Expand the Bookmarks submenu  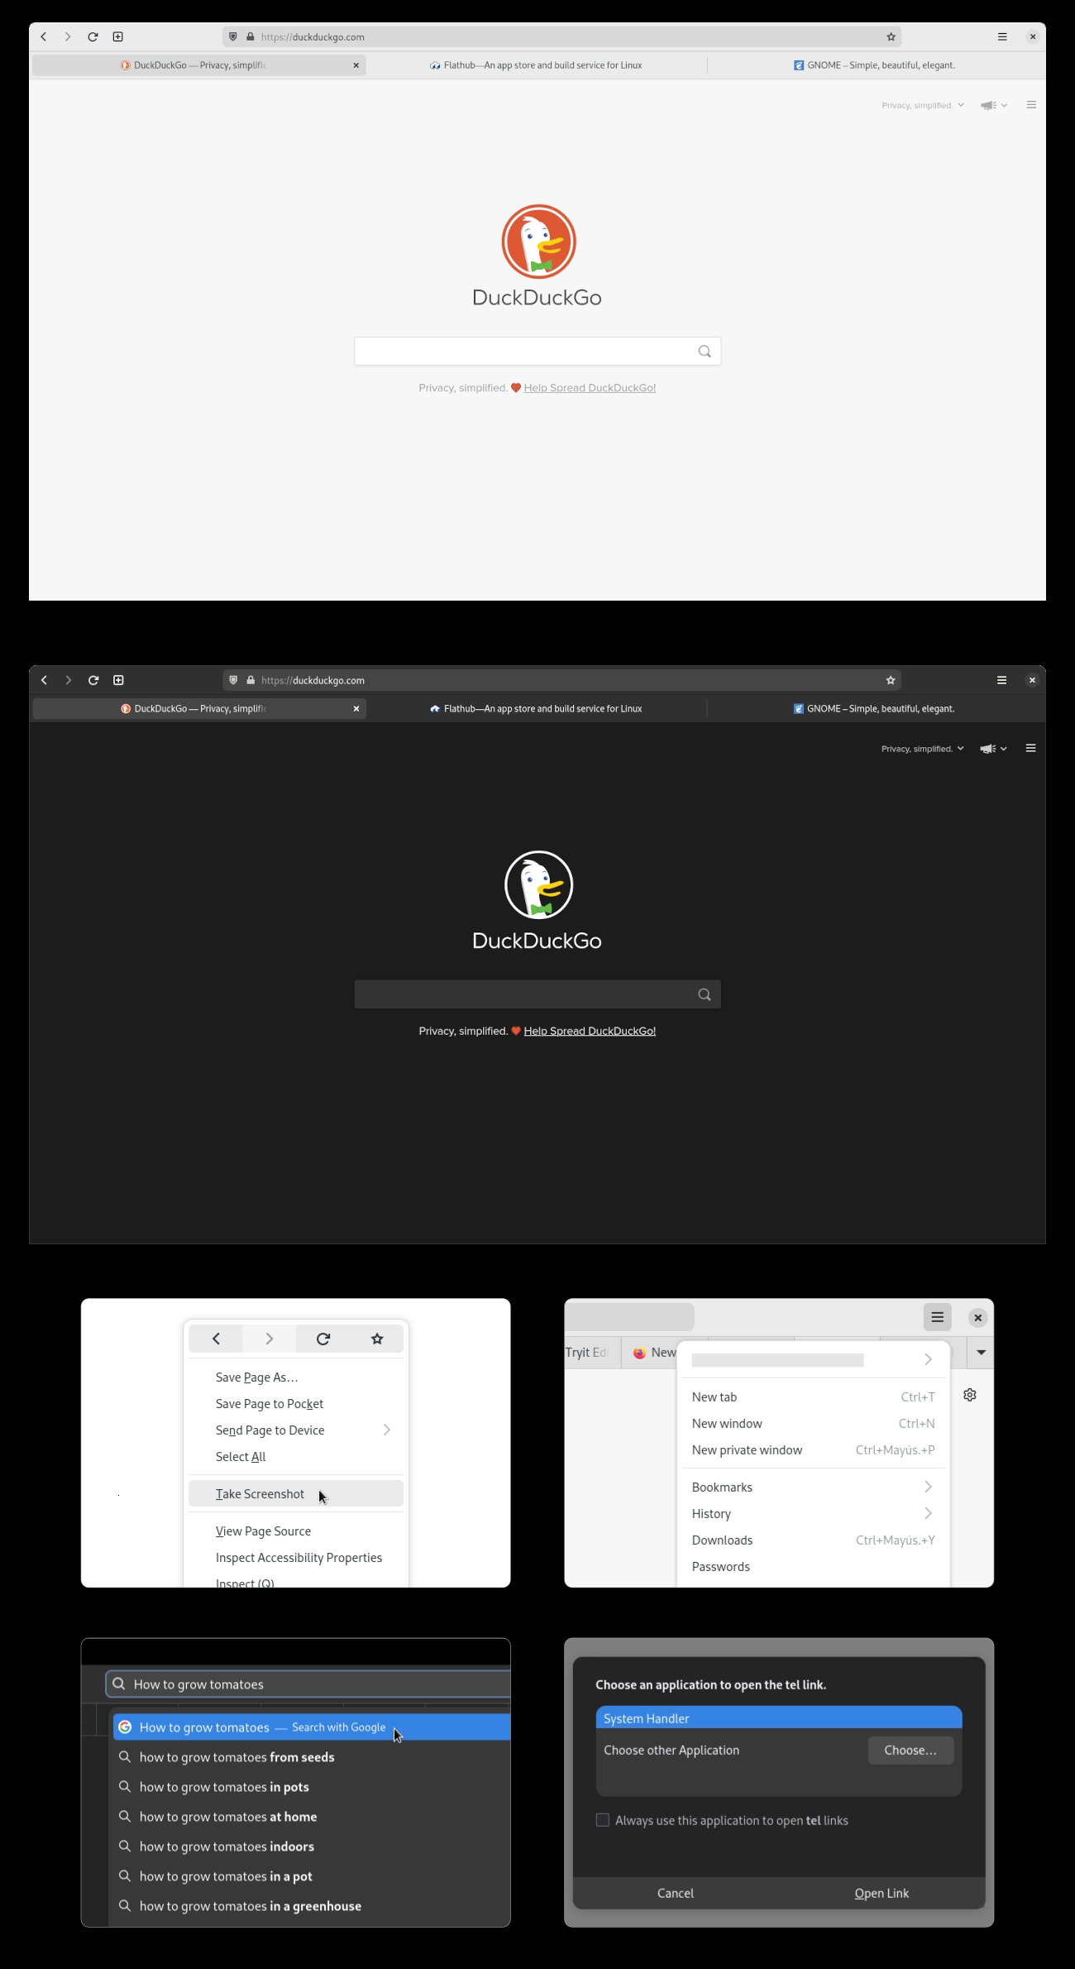click(x=813, y=1488)
